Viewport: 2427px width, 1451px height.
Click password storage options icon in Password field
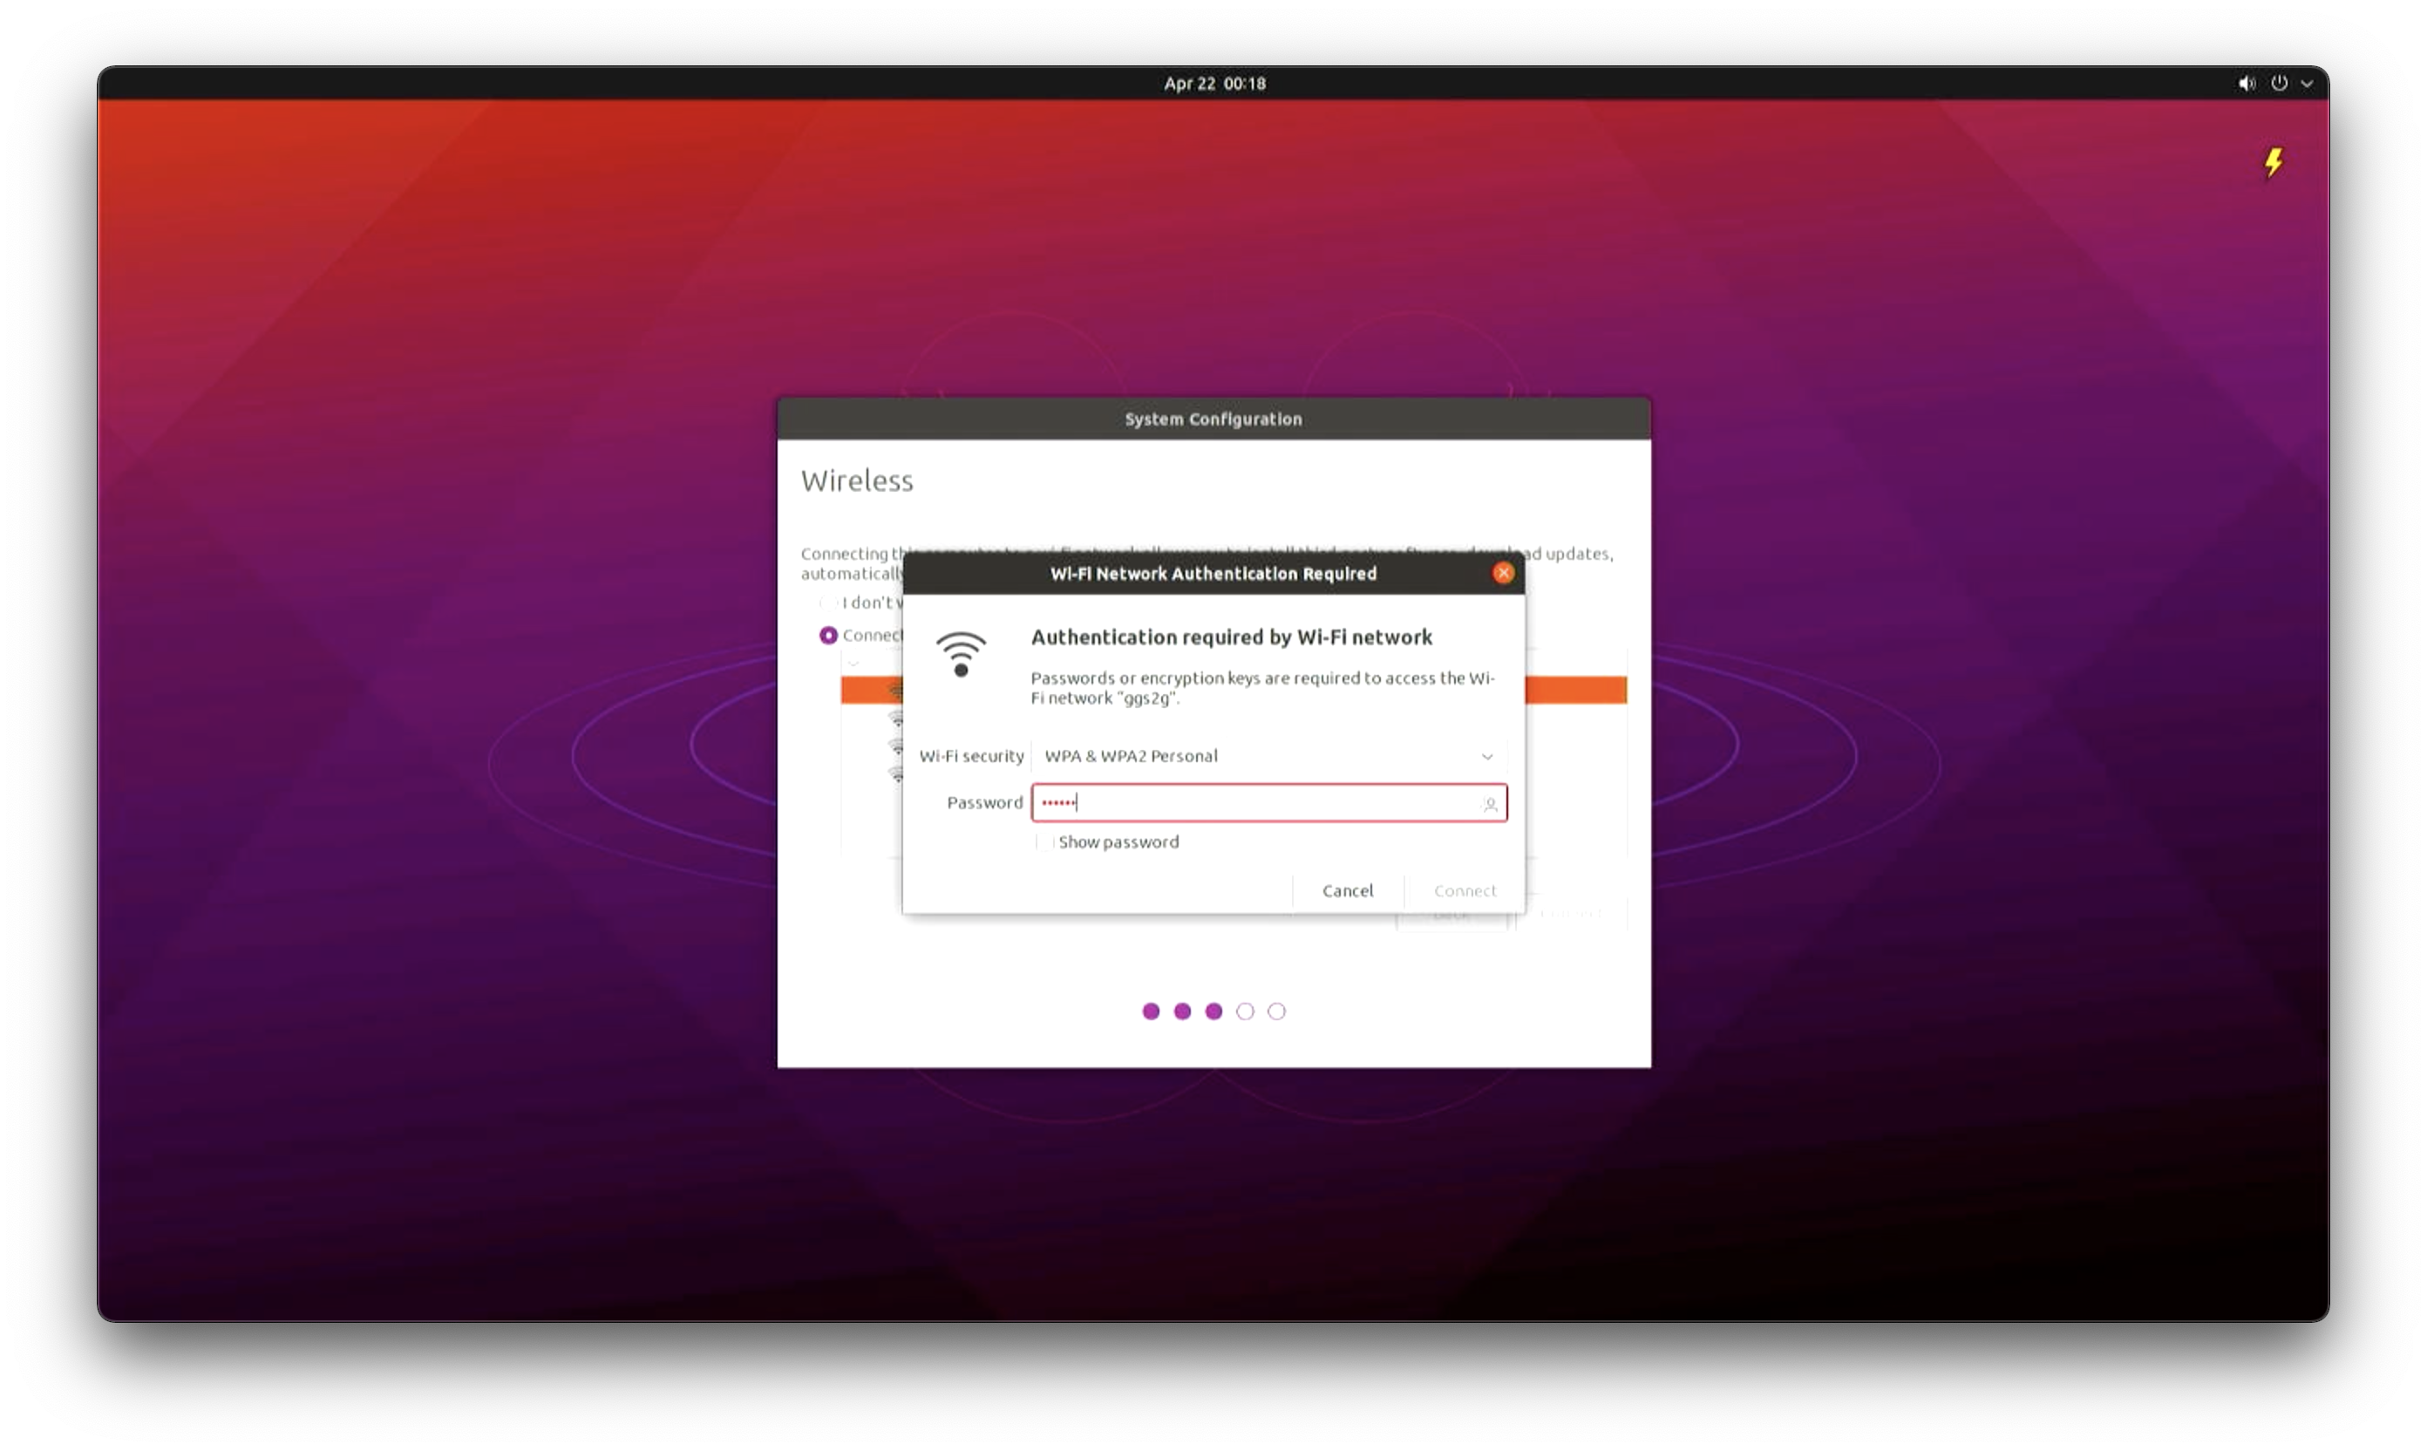click(x=1490, y=804)
